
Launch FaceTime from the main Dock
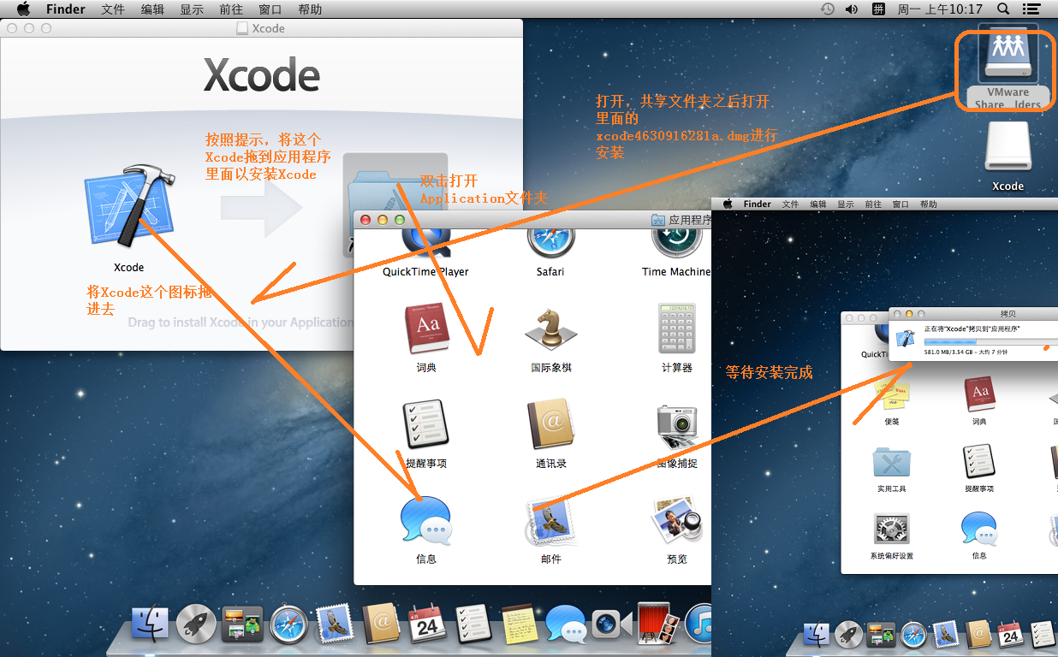click(x=611, y=625)
